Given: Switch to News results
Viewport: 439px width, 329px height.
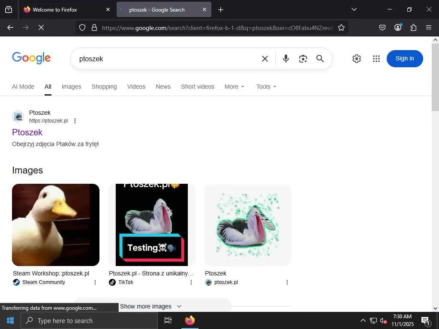Looking at the screenshot, I should [163, 87].
